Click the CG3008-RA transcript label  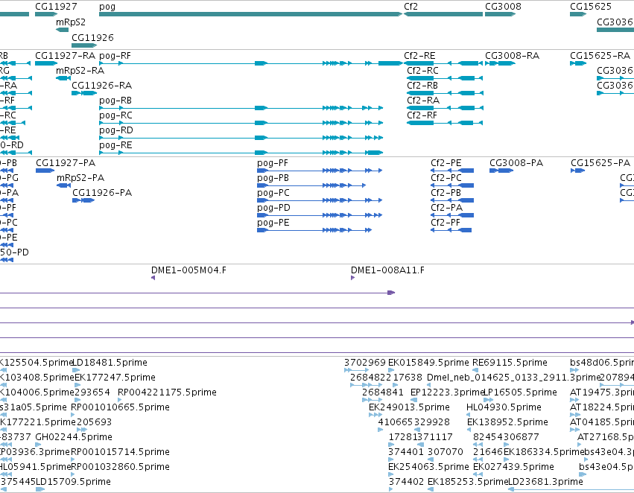tap(513, 56)
